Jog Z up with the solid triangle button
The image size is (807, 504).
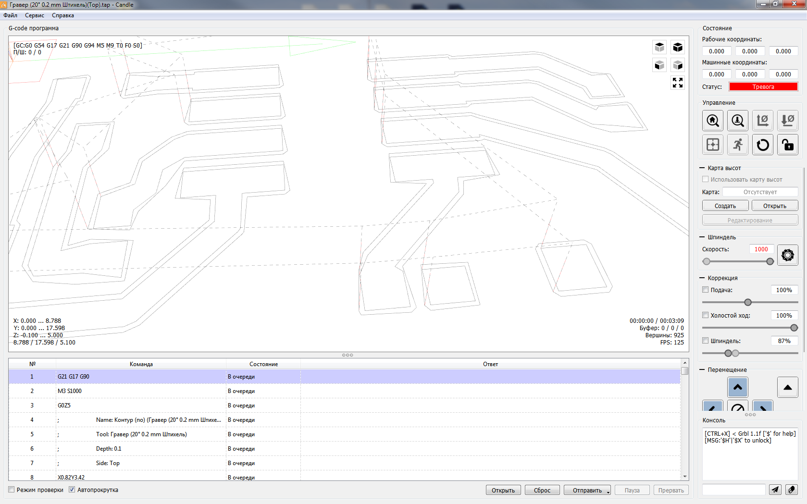point(788,387)
